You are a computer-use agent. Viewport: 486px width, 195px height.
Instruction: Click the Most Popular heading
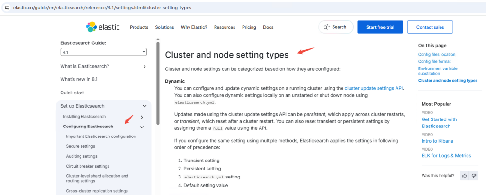[x=436, y=104]
